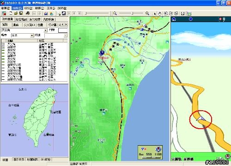231x166 pixels.
Task: Switch to the GPS status bottom tab
Action: [x=45, y=160]
